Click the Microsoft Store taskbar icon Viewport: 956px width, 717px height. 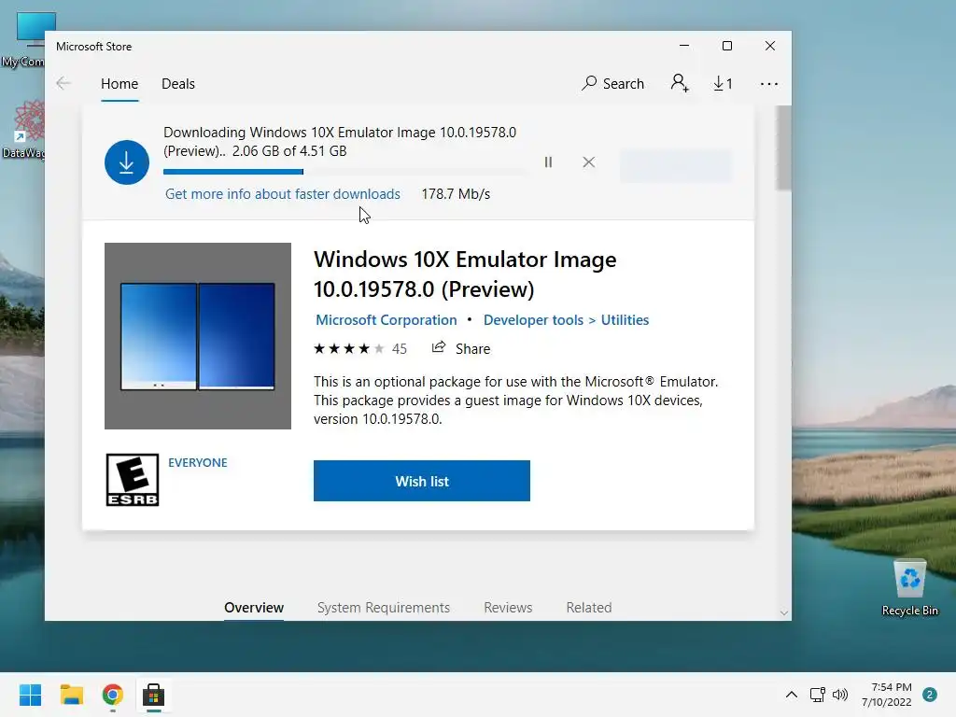(154, 695)
